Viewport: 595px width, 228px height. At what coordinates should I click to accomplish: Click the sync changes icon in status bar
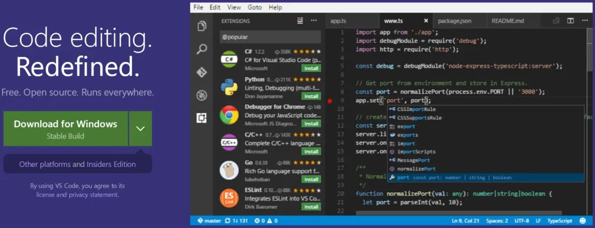(x=227, y=221)
